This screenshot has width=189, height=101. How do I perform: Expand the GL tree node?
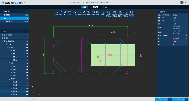click(x=3, y=38)
